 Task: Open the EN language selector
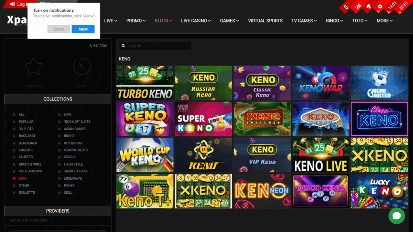coord(403,6)
